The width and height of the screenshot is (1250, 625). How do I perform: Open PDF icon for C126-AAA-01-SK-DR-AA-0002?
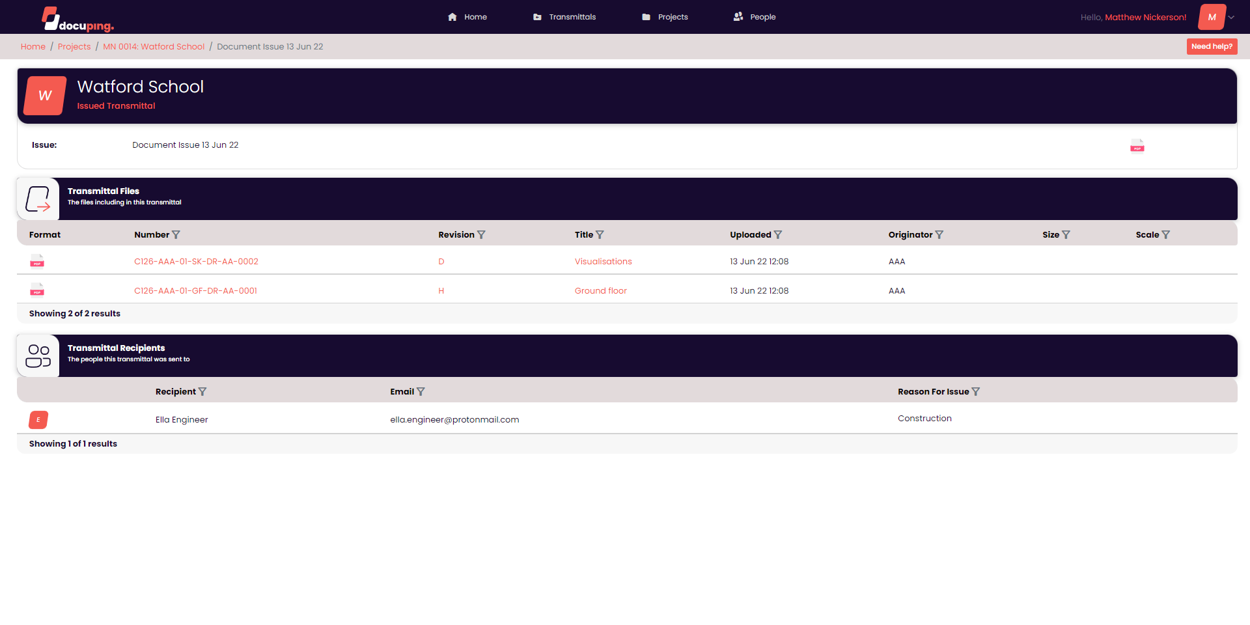[37, 261]
